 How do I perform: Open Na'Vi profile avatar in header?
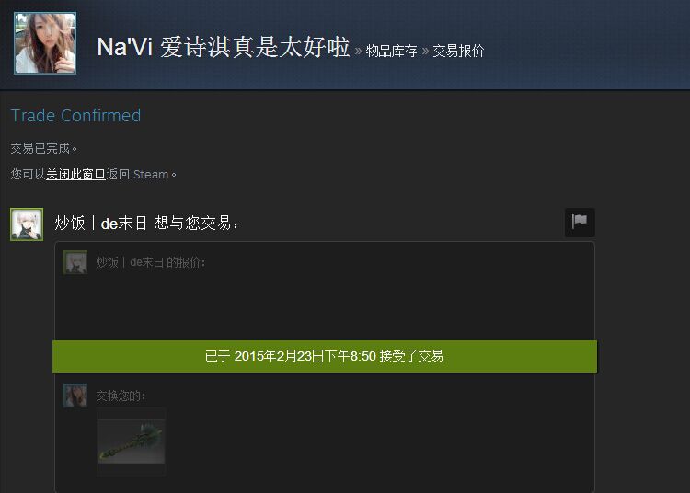click(45, 42)
